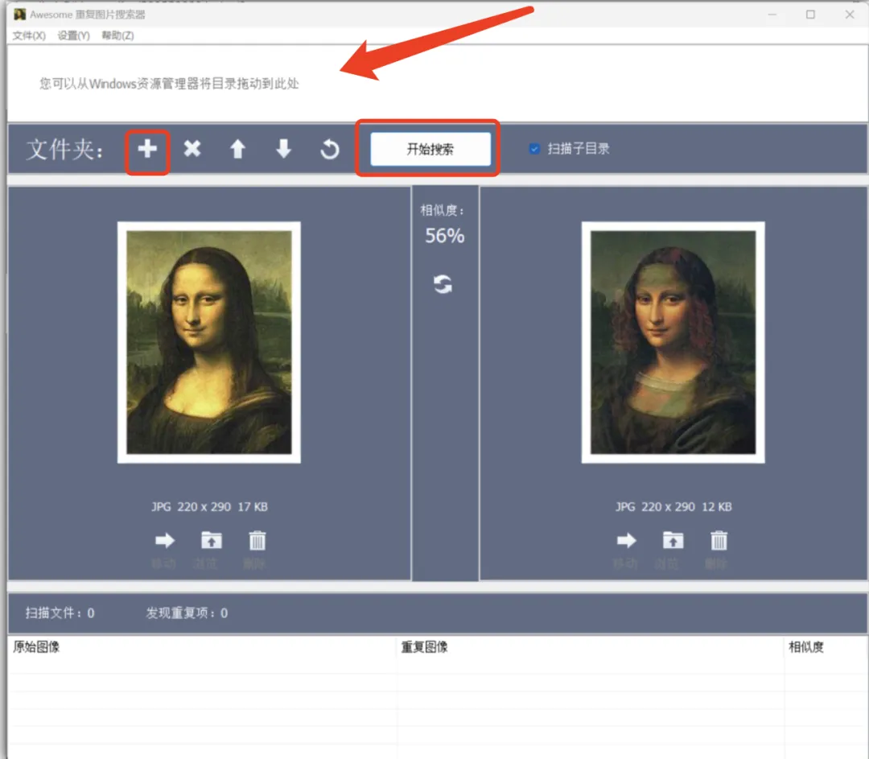Maximize the Awesome window
The width and height of the screenshot is (869, 759).
tap(810, 14)
